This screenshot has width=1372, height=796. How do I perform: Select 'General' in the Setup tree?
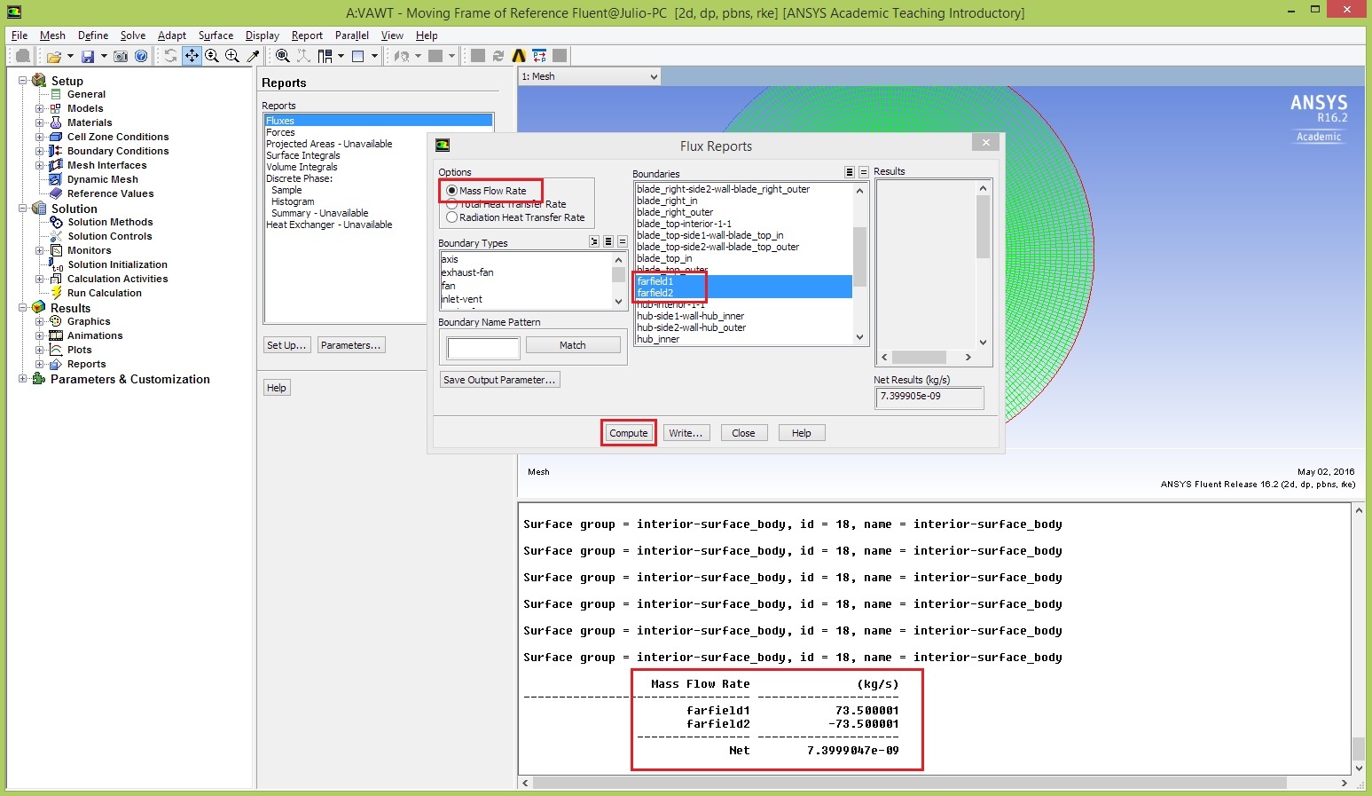[86, 94]
